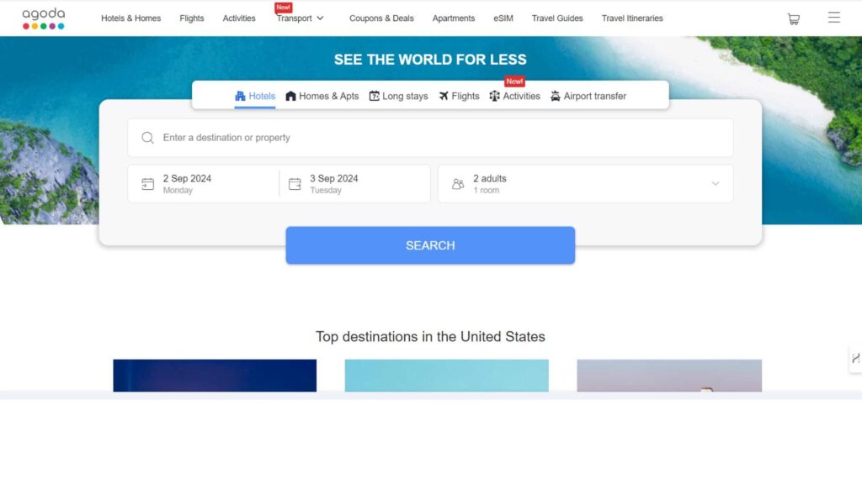
Task: Open the first top destination thumbnail
Action: tap(215, 376)
